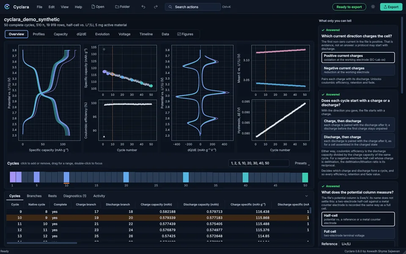Select Negative current charges option
Image resolution: width=406 pixels, height=254 pixels.
click(x=358, y=70)
